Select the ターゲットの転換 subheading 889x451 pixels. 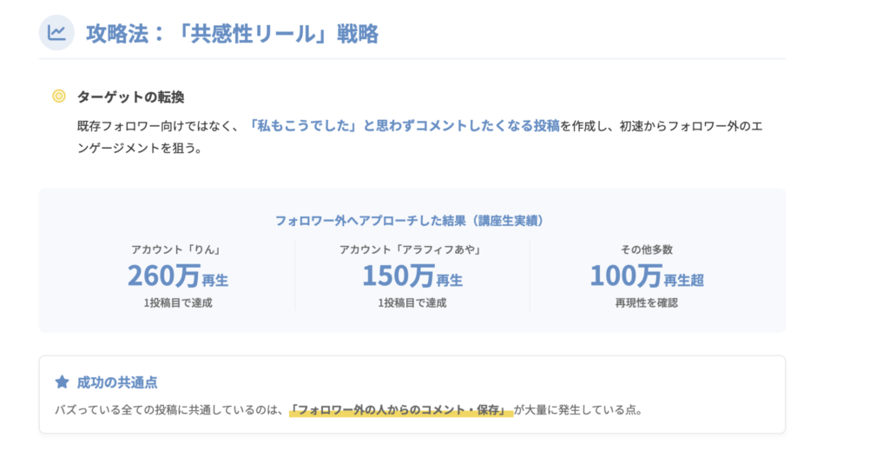point(130,96)
